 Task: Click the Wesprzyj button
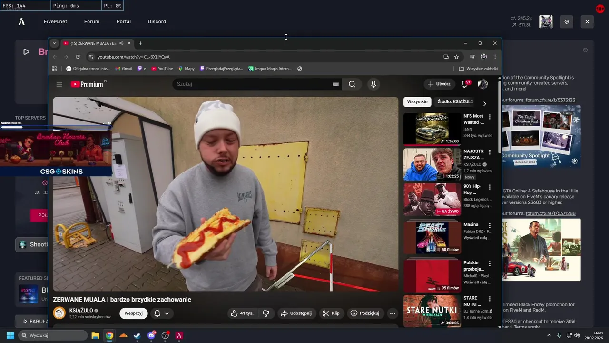[x=134, y=313]
